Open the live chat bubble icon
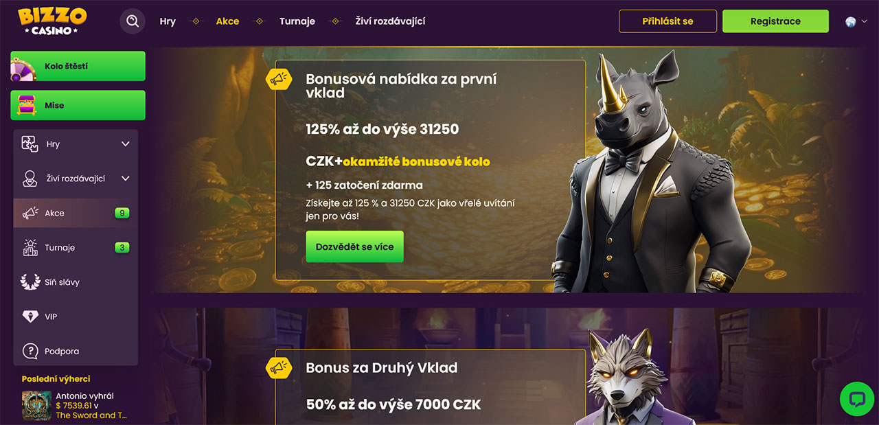Image resolution: width=879 pixels, height=425 pixels. (856, 399)
